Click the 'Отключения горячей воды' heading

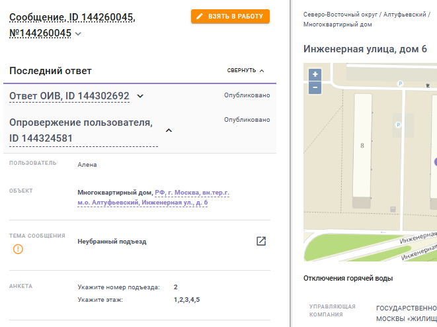pos(348,278)
